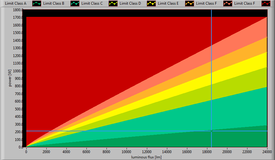Click the Limit Class B legend label
Screen dimensions: 275x160
click(54, 3)
